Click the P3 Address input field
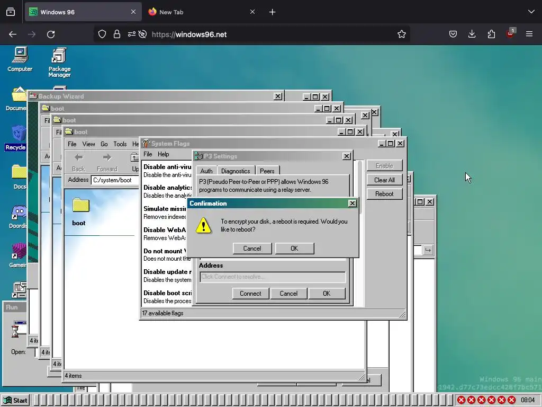542x407 pixels. click(x=273, y=277)
